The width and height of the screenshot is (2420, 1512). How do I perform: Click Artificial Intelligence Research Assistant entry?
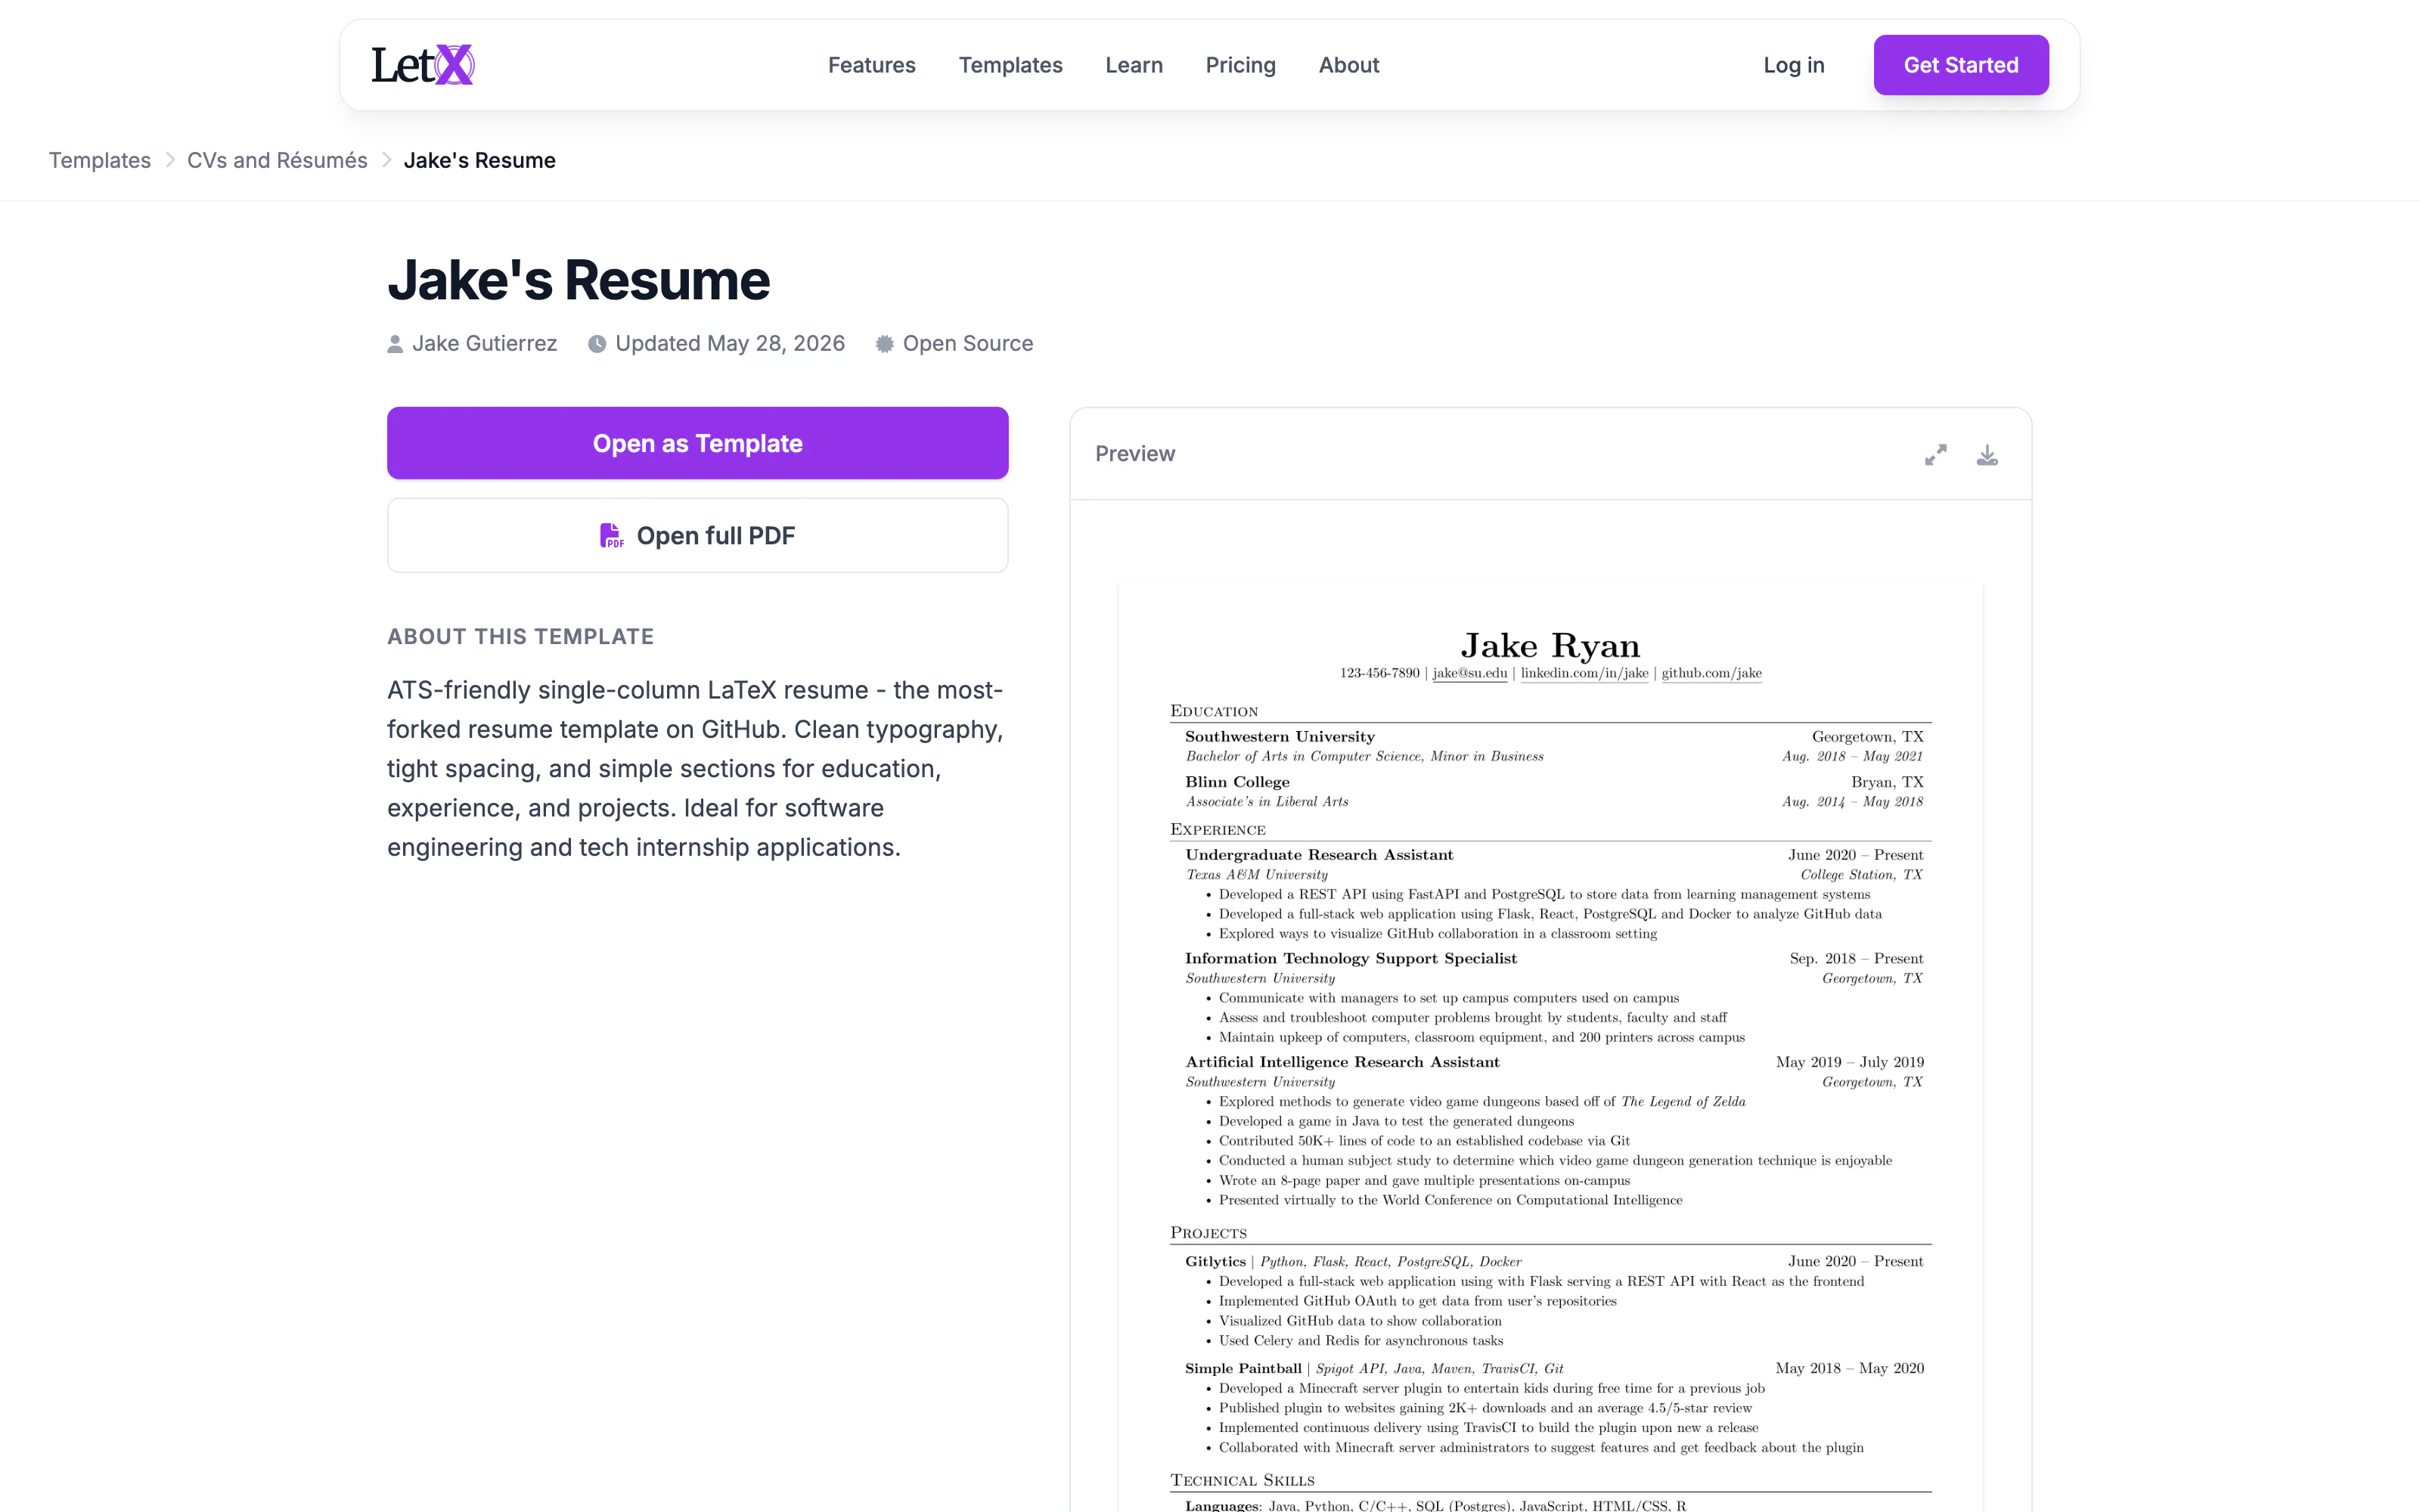[1342, 1062]
